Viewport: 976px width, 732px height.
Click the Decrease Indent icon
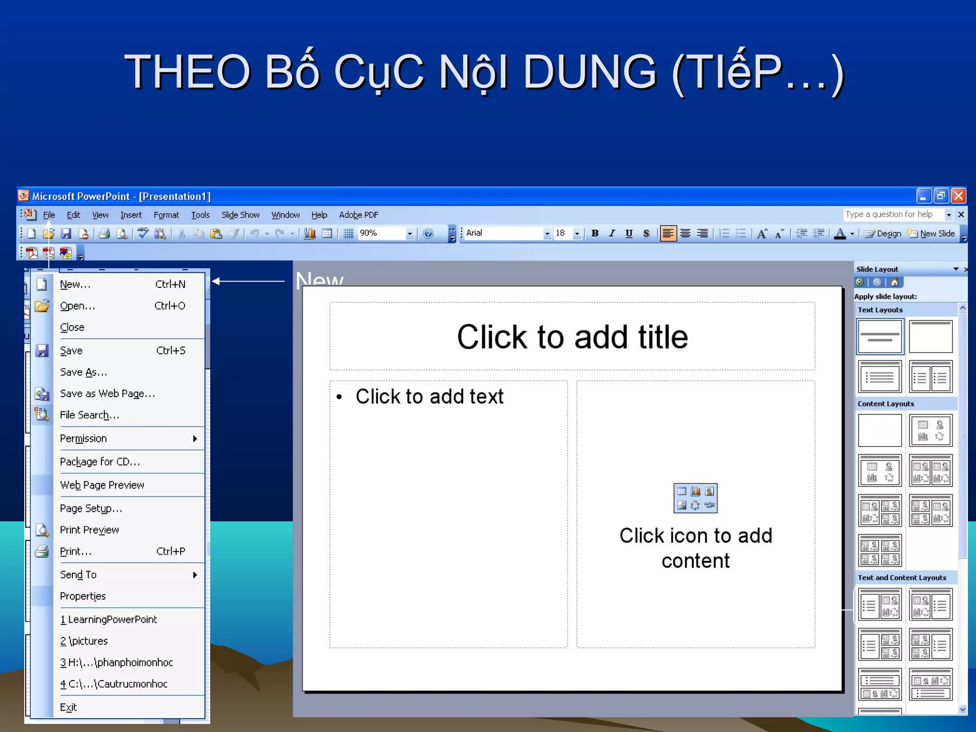(x=802, y=234)
